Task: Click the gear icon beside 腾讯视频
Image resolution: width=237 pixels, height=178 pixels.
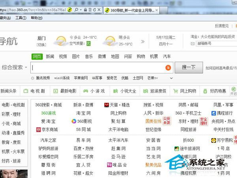Action: [x=32, y=78]
